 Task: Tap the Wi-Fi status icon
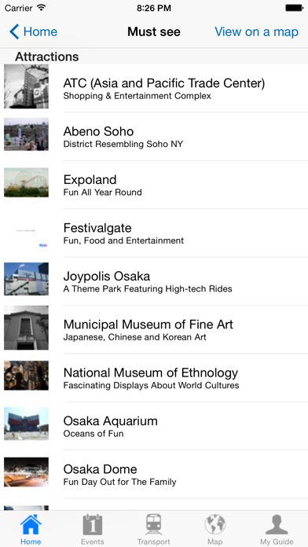(x=42, y=8)
